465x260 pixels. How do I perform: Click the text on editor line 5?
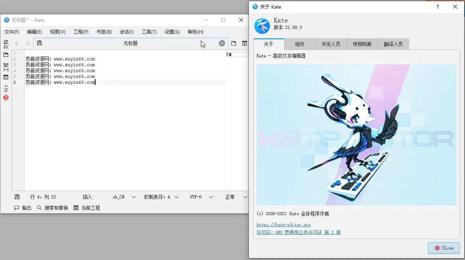point(60,76)
